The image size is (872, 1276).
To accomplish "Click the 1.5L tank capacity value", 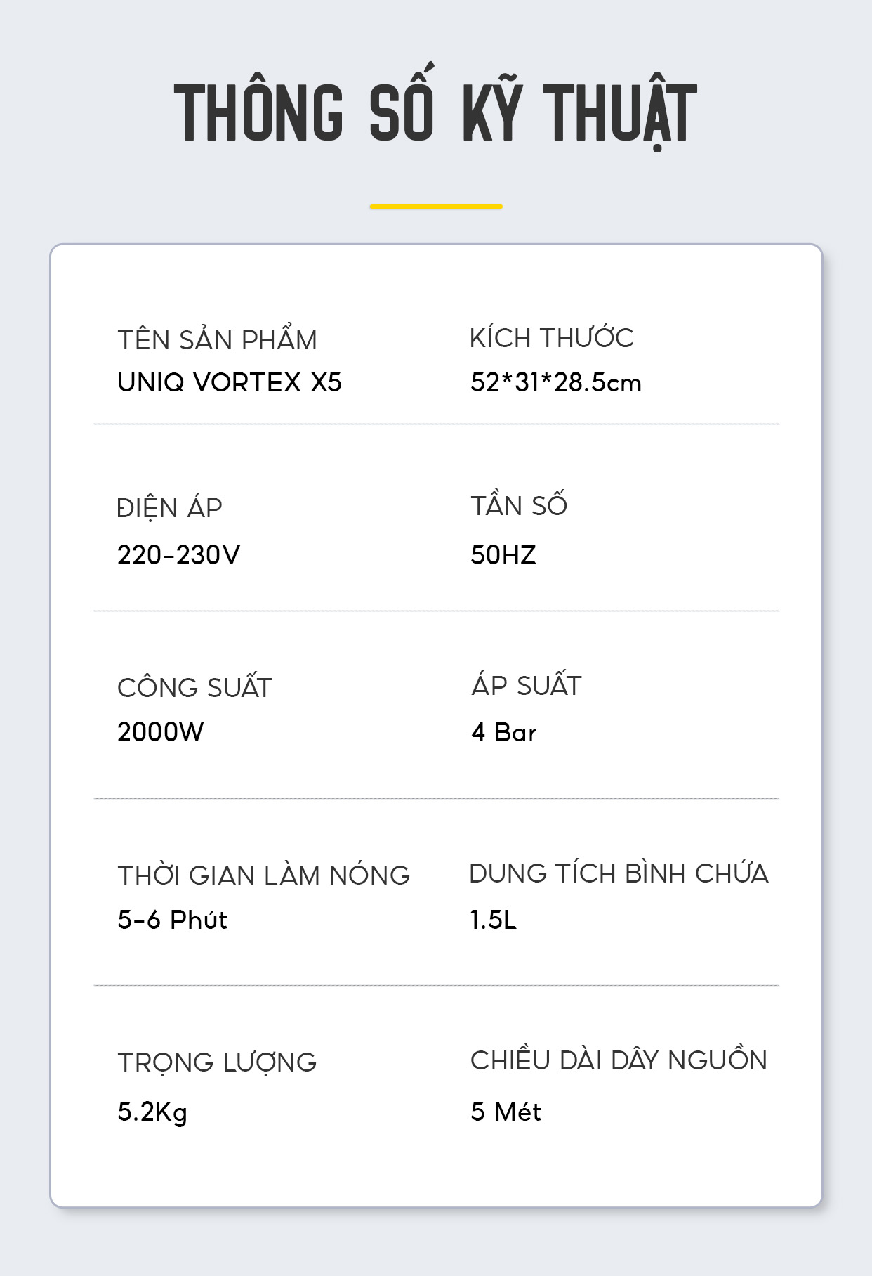I will 494,920.
